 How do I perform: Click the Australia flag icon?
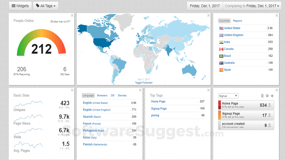[221, 63]
